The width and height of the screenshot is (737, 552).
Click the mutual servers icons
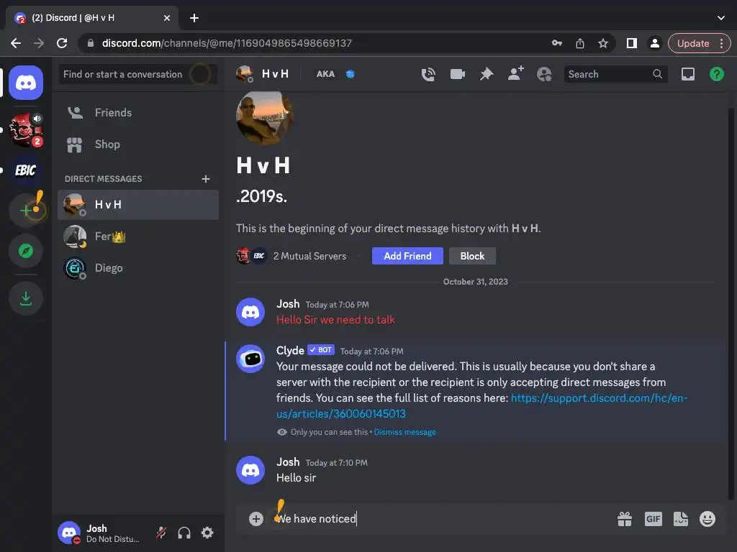(251, 256)
